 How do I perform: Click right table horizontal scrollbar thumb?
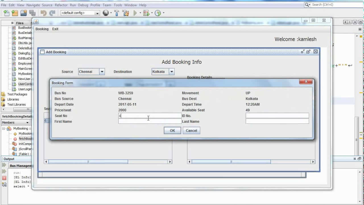[x=231, y=162]
